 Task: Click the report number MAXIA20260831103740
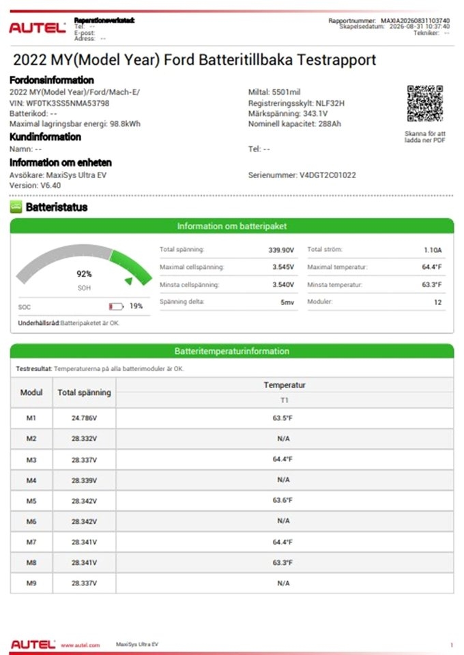415,20
